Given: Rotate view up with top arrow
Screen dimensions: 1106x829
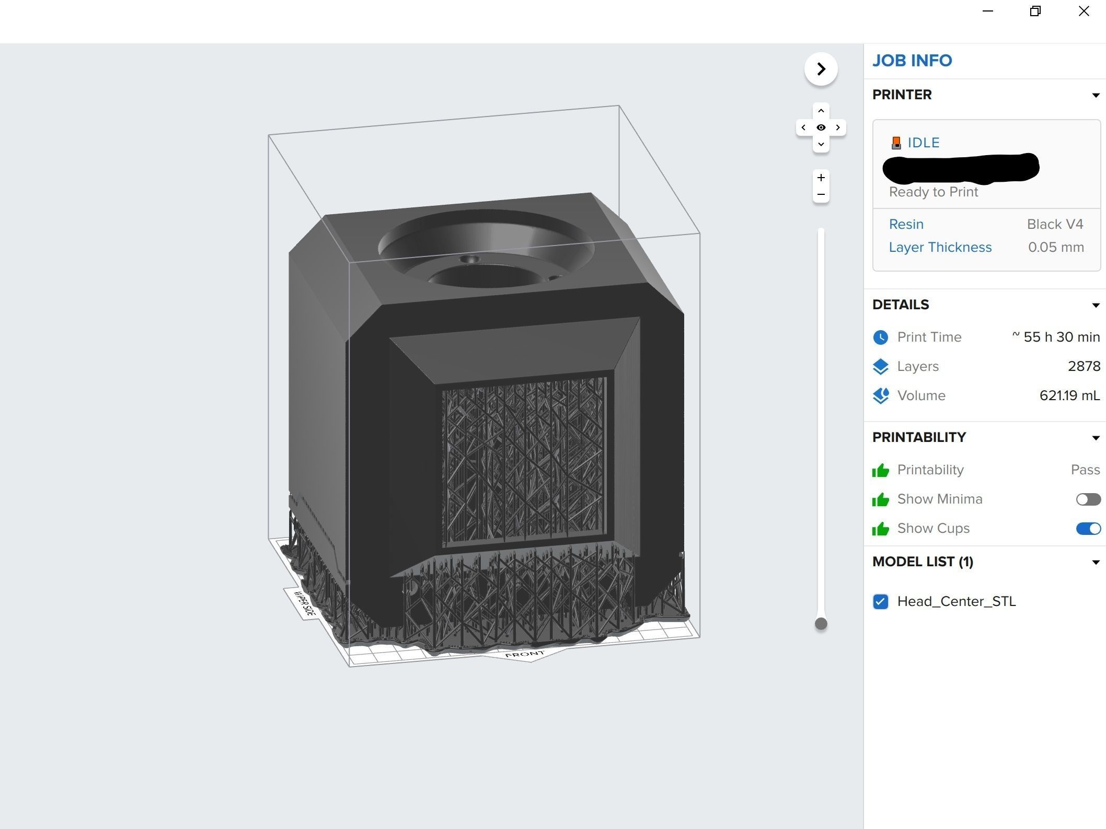Looking at the screenshot, I should [x=821, y=111].
